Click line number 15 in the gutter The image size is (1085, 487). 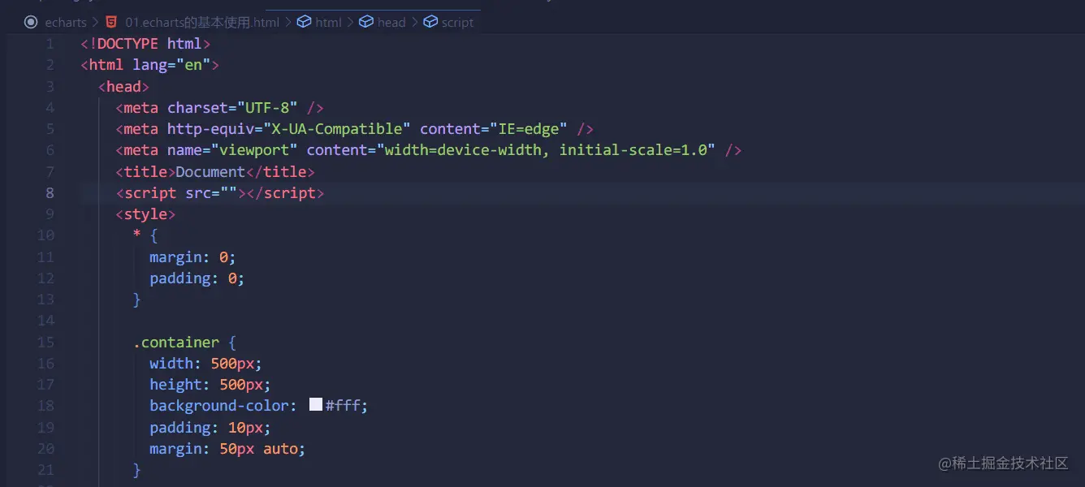46,343
